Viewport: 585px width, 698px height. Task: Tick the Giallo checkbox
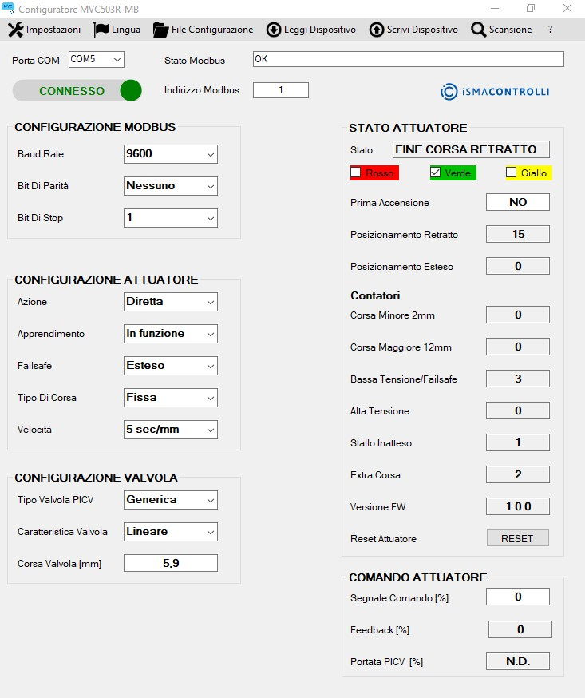[x=512, y=173]
